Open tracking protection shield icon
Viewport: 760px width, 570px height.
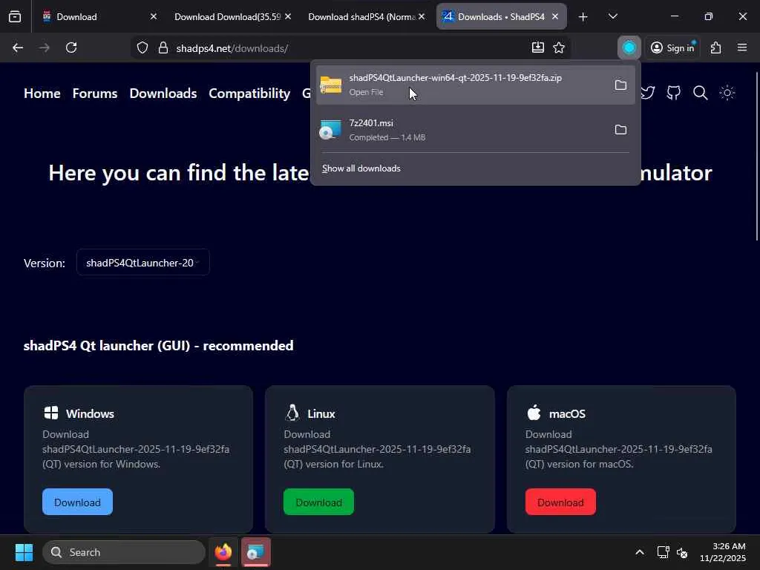pyautogui.click(x=142, y=48)
